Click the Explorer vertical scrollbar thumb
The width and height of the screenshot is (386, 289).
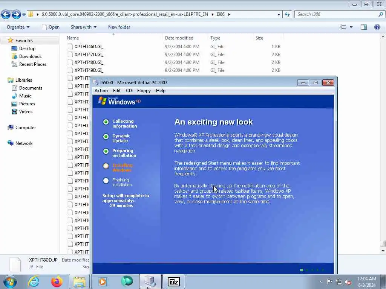pos(382,243)
